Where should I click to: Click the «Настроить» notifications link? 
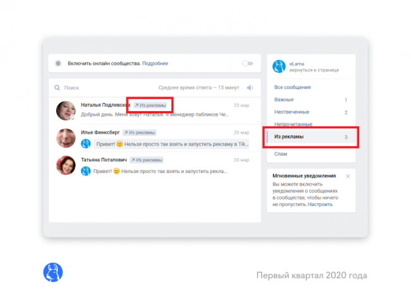pos(321,205)
